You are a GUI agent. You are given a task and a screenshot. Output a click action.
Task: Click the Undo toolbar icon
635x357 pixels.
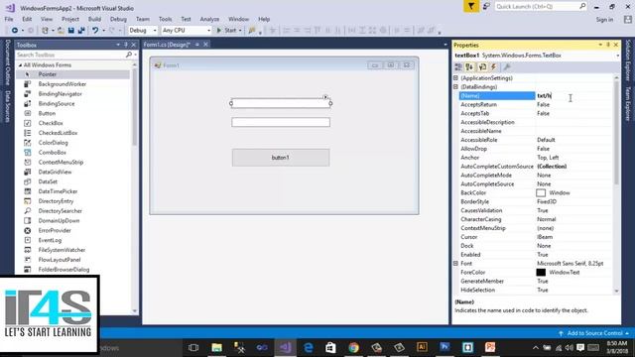(x=95, y=31)
